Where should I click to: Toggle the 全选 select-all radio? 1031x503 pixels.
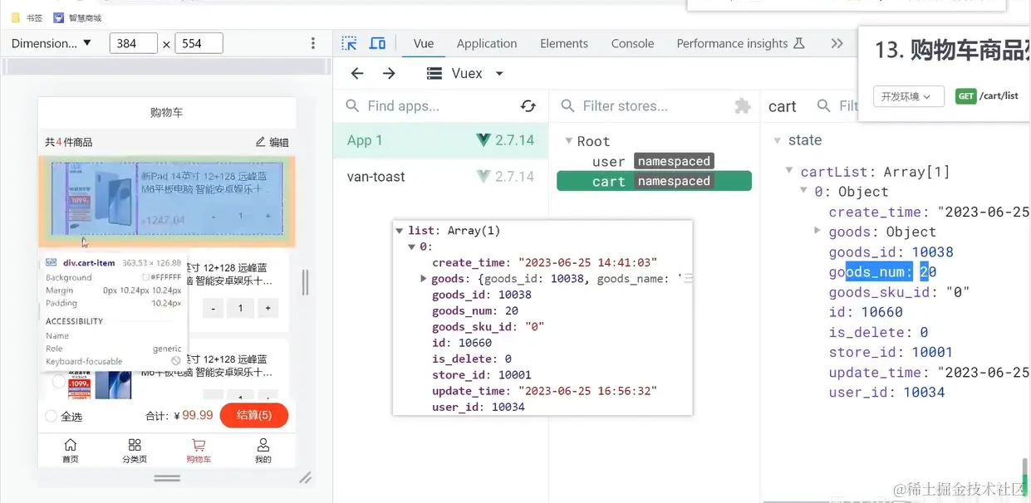pos(52,416)
